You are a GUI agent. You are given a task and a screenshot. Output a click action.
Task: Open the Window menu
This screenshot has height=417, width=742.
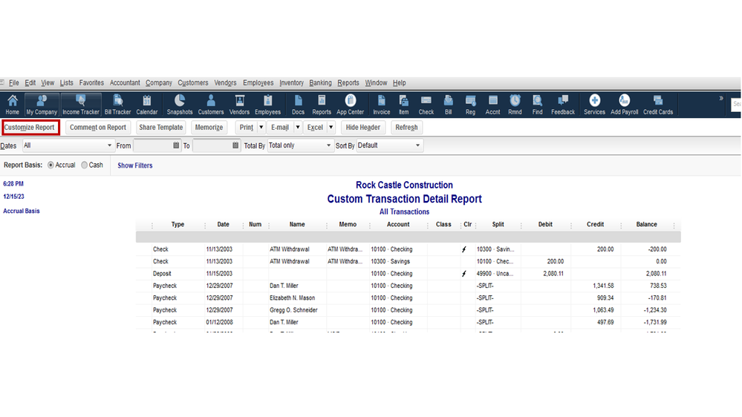coord(377,83)
